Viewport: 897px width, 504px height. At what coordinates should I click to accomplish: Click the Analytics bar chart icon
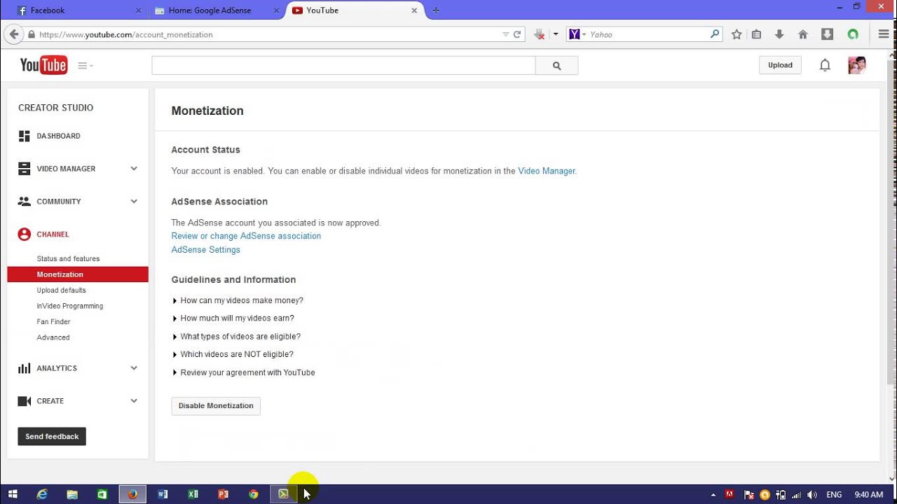click(x=25, y=368)
